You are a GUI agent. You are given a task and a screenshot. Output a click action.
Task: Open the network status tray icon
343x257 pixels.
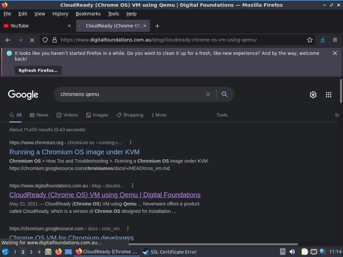314,252
